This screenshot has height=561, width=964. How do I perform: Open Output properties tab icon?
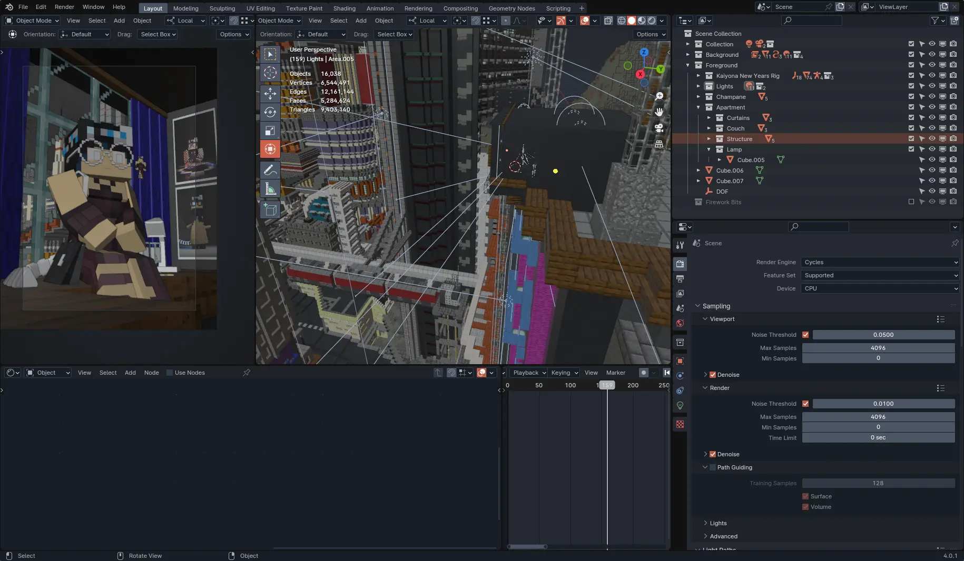point(680,278)
